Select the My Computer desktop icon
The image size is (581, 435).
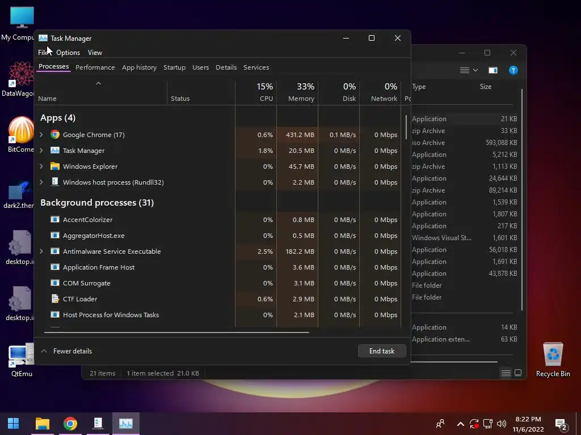(18, 24)
